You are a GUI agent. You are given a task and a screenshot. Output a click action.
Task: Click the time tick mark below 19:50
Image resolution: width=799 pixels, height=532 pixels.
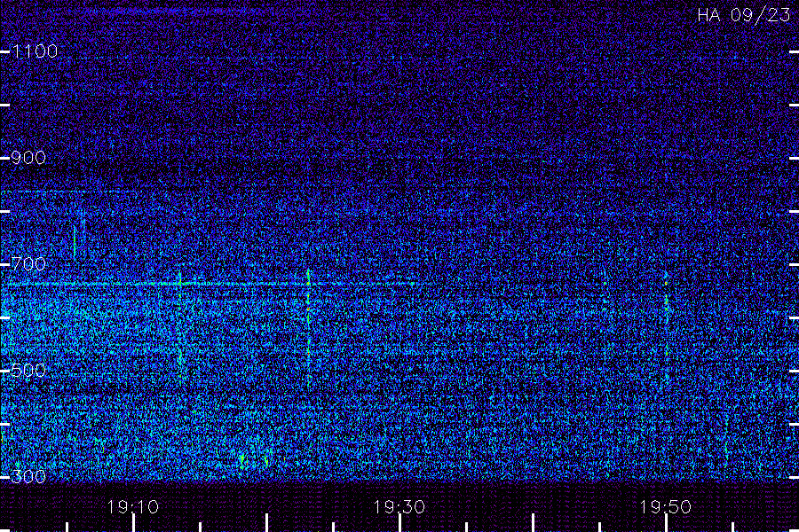[666, 523]
